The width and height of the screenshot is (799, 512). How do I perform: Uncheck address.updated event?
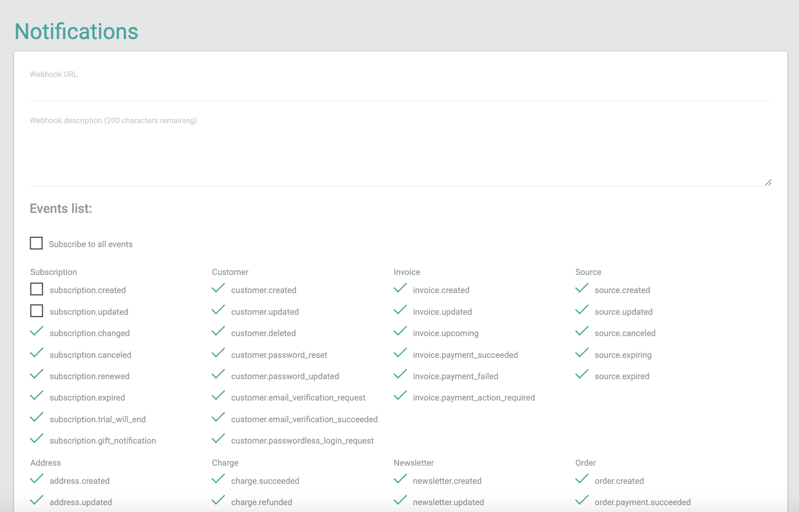coord(37,501)
